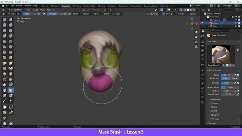The width and height of the screenshot is (242, 136).
Task: Duplicate brush with new-copy icon
Action: (x=230, y=65)
